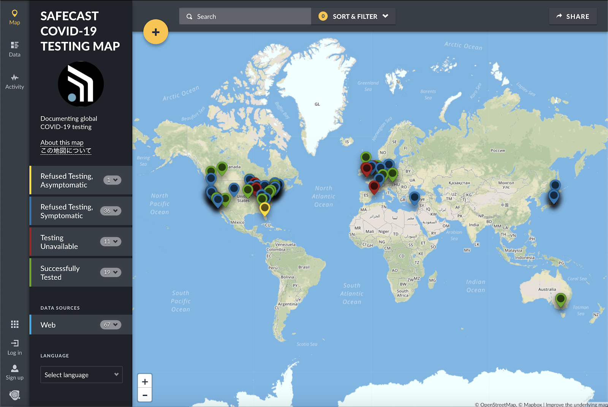This screenshot has height=407, width=608.
Task: Click the South Africa map label
Action: pos(403,293)
